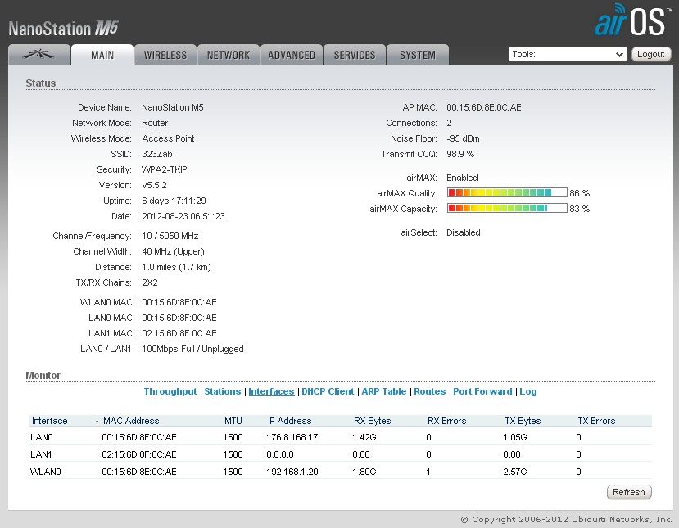Sort by TX Errors column header
Viewport: 679px width, 528px height.
(x=596, y=421)
